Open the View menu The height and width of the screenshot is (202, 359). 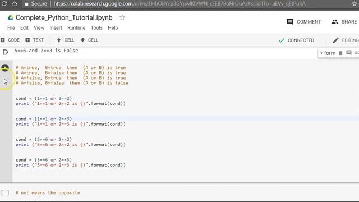[x=39, y=28]
